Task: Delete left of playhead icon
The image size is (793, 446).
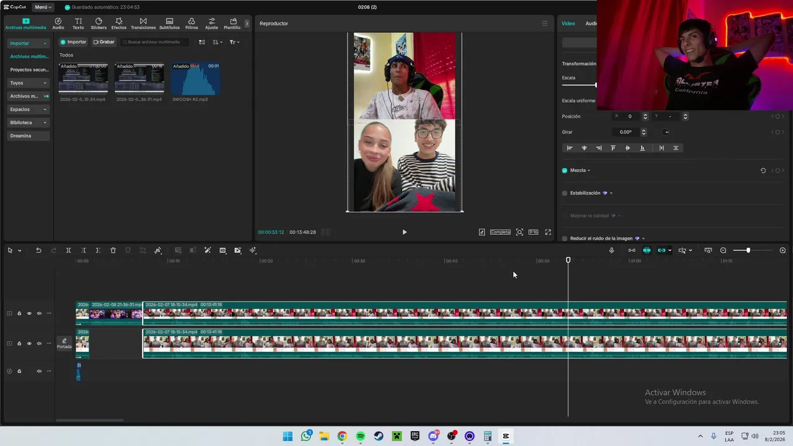Action: click(83, 250)
